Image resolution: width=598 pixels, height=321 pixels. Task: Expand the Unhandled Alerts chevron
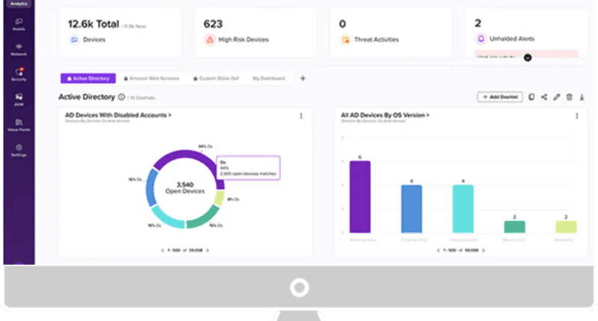(x=528, y=57)
